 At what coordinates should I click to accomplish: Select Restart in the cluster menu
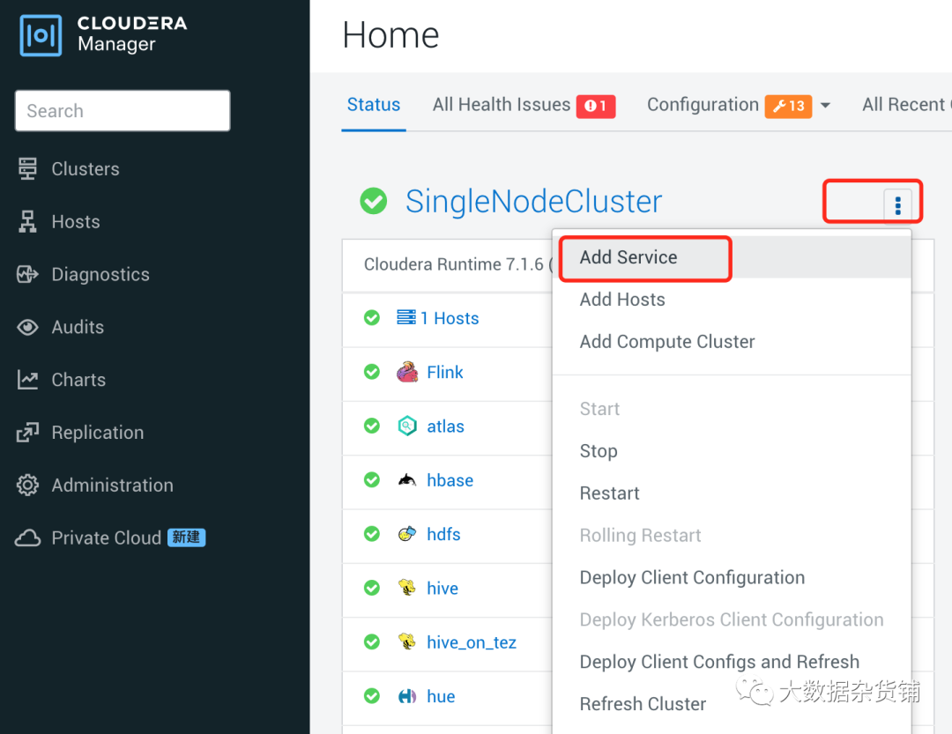pos(609,493)
